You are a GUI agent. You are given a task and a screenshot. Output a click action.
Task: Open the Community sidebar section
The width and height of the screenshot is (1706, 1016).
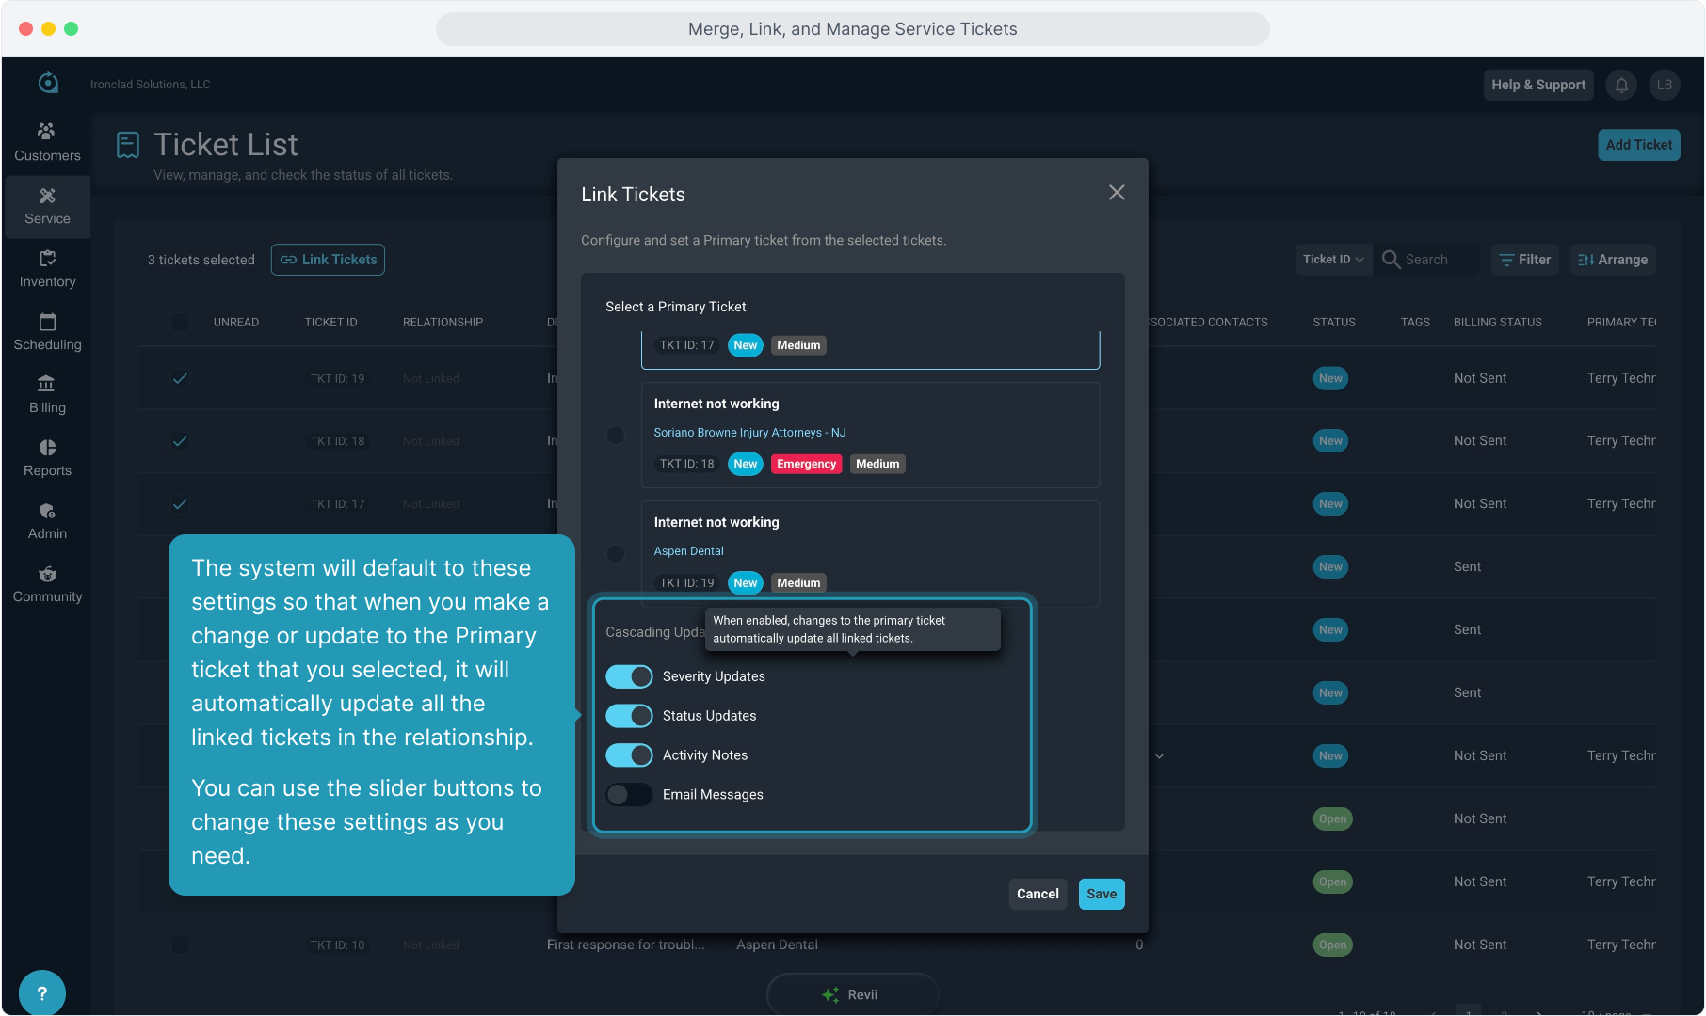[x=47, y=584]
